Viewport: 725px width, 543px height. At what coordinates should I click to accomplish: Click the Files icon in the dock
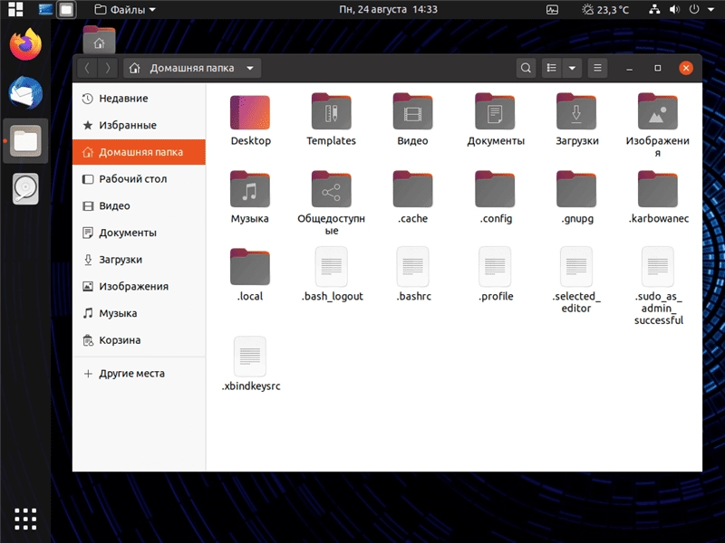tap(26, 141)
